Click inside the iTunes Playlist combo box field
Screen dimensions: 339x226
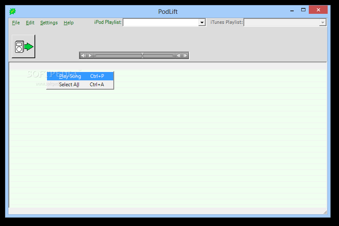click(281, 23)
